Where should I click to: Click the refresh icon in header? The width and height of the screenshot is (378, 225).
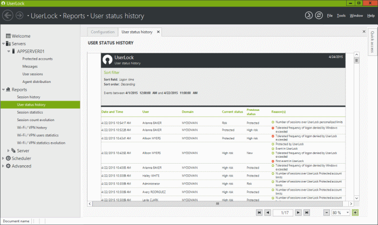pyautogui.click(x=319, y=16)
